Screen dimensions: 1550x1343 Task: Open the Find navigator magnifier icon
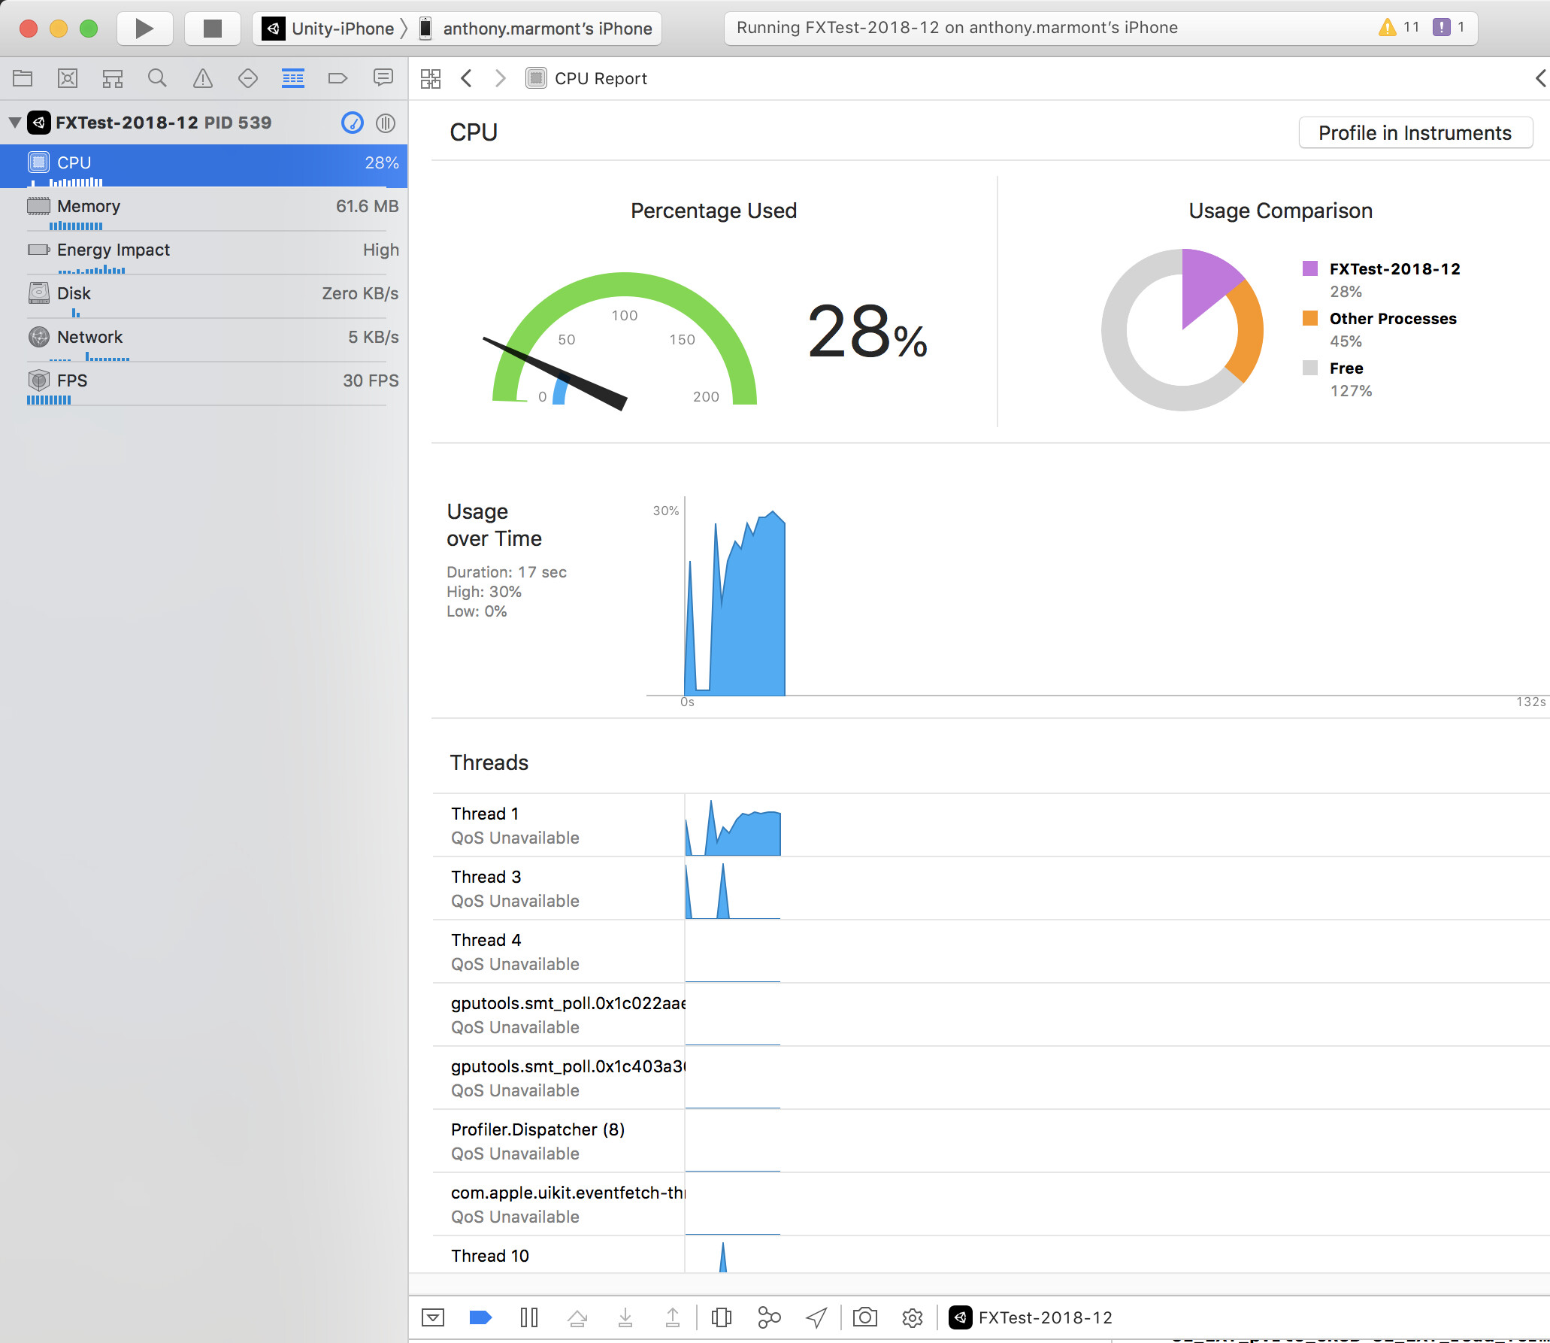[157, 78]
